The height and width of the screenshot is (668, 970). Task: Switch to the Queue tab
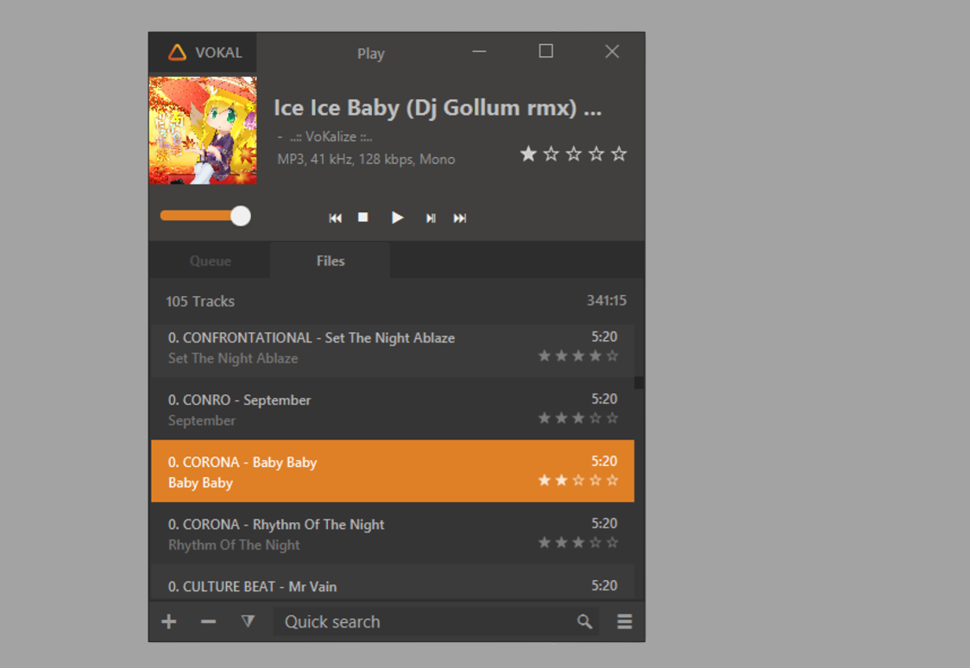[211, 261]
